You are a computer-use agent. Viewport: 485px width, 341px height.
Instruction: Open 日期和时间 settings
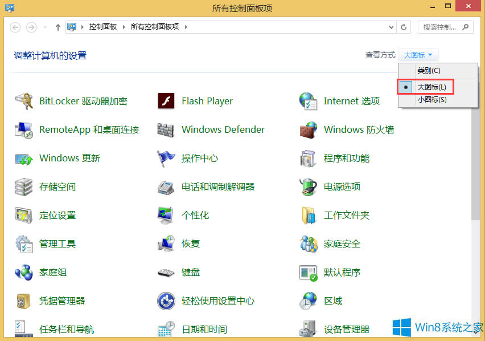(x=204, y=329)
